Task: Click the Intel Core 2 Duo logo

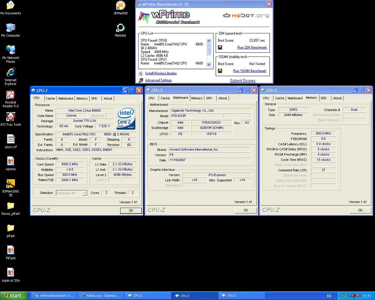Action: [126, 118]
